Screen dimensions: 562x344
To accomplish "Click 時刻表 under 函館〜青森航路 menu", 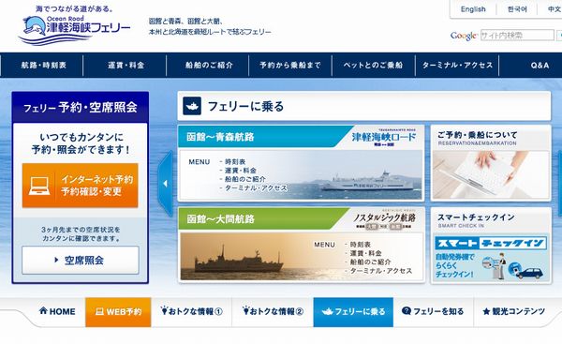I will (235, 162).
